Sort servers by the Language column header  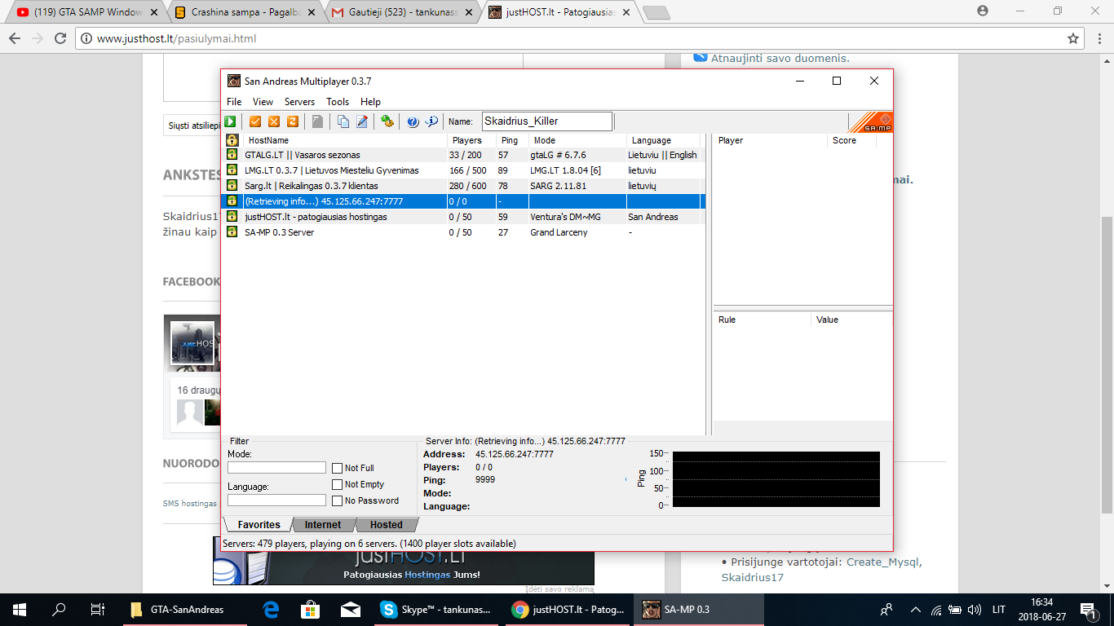[x=663, y=140]
